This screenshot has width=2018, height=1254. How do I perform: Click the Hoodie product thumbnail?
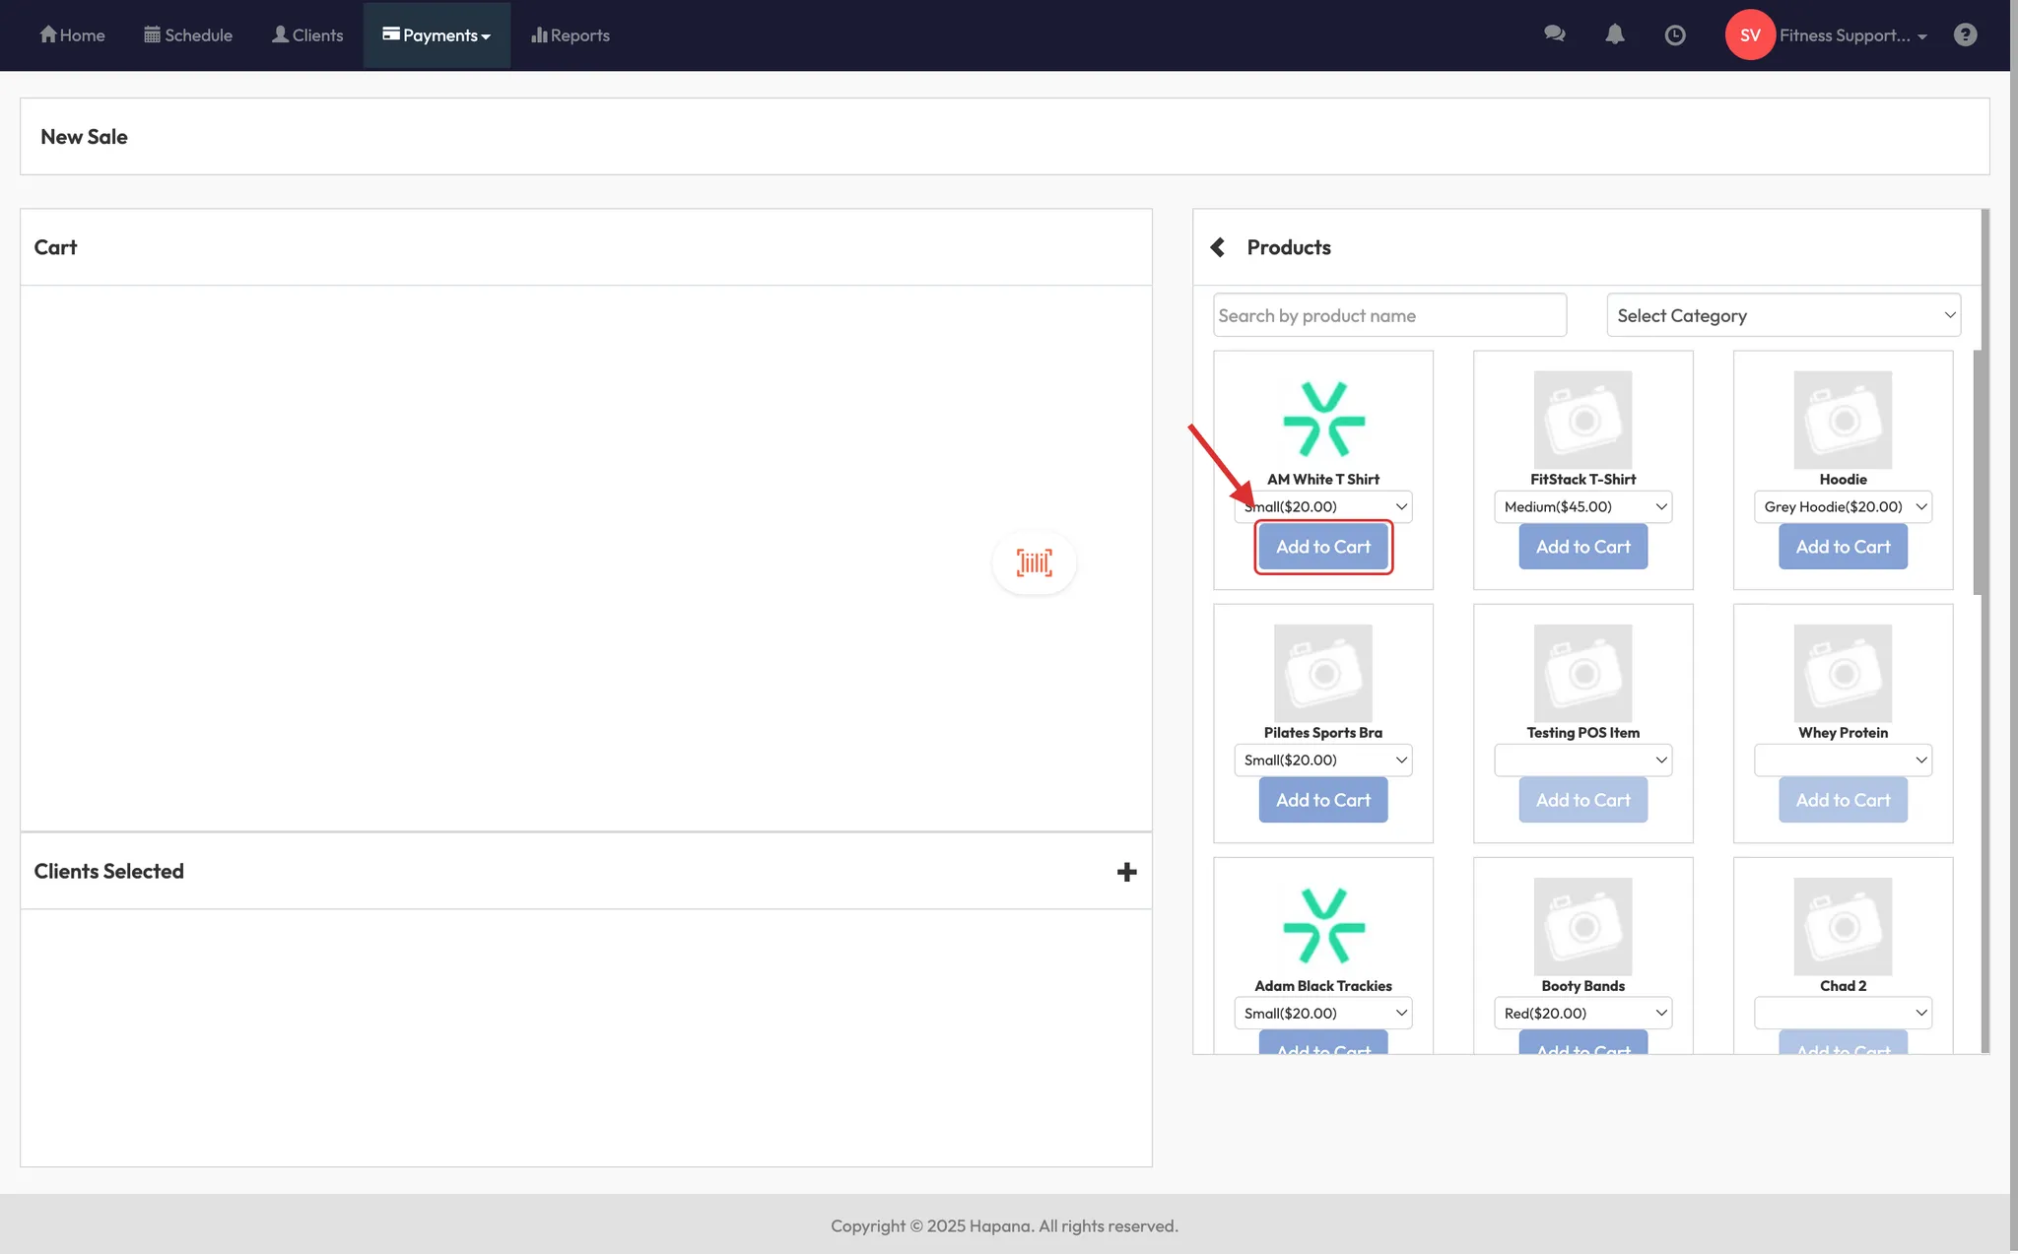[x=1843, y=420]
